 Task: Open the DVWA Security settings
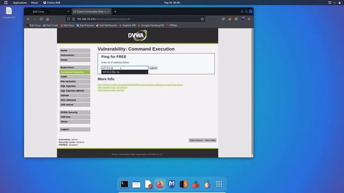click(x=75, y=112)
